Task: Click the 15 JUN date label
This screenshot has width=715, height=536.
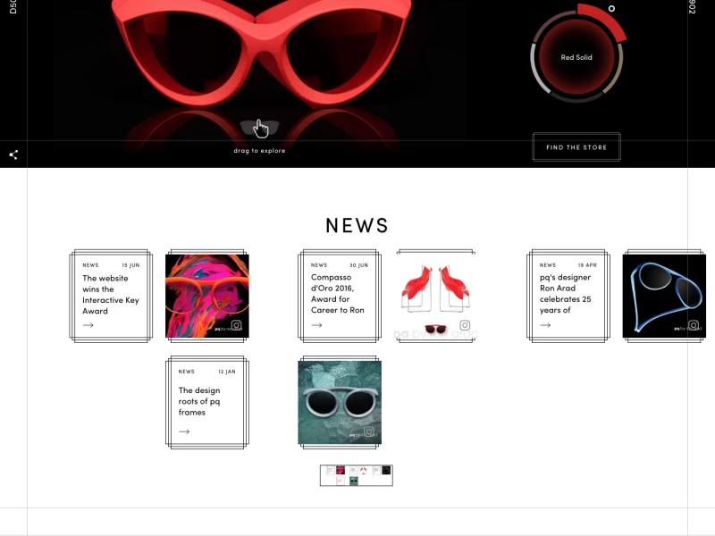Action: (130, 265)
